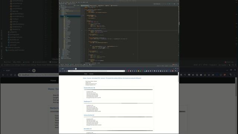This screenshot has width=238, height=134.
Task: Collapse the project root node in the tree
Action: coord(61,7)
